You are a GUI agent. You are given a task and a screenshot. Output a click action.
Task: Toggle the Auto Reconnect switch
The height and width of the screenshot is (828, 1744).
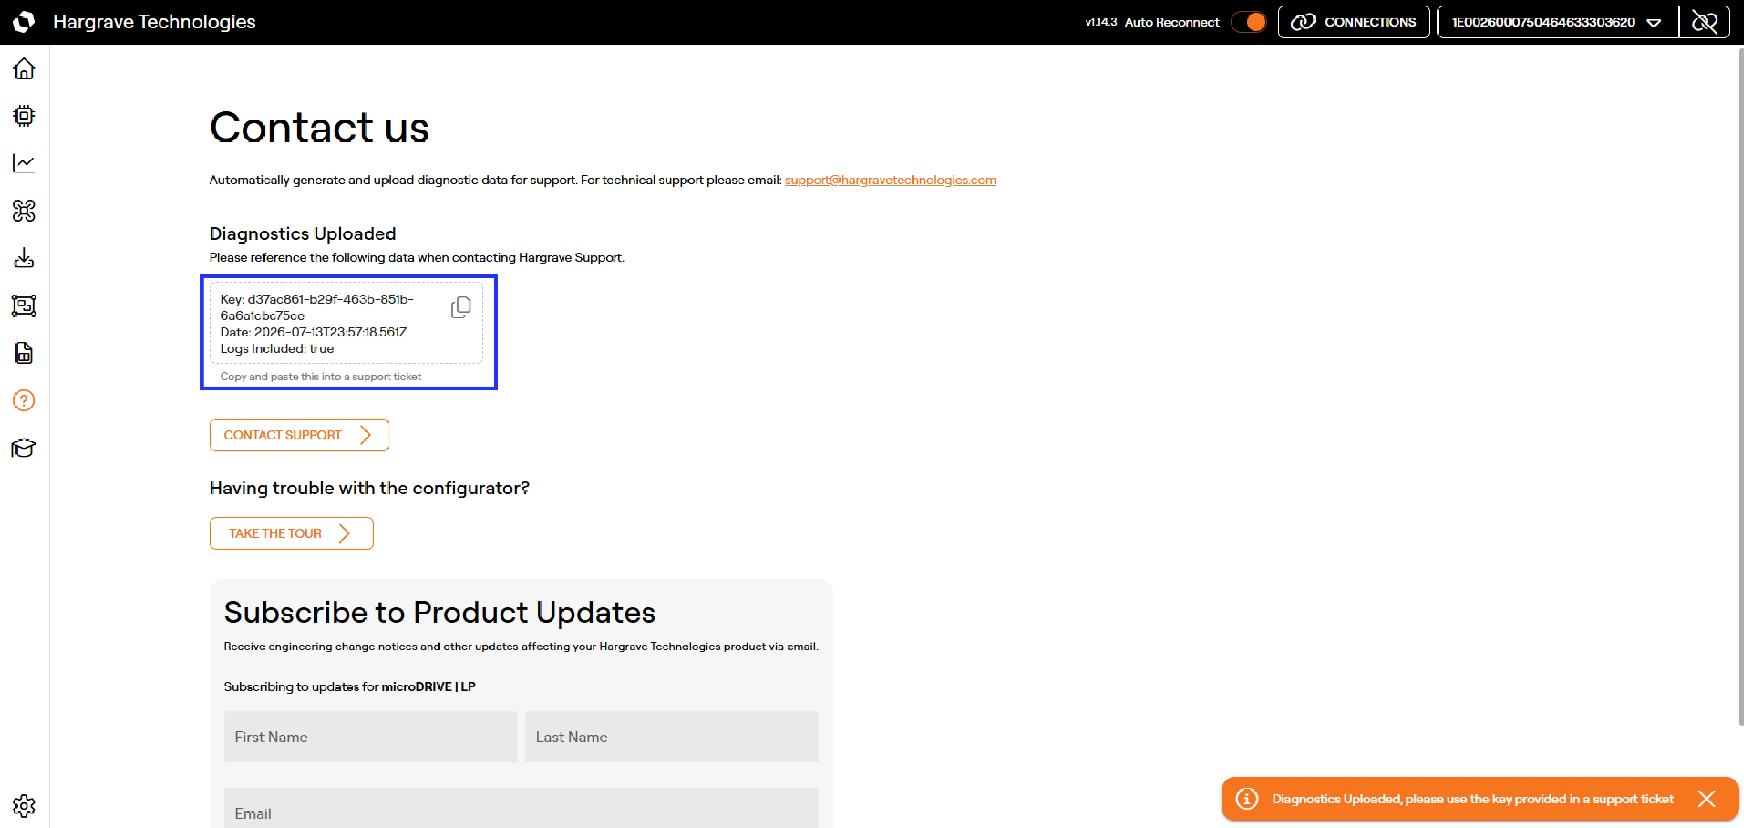(x=1249, y=22)
